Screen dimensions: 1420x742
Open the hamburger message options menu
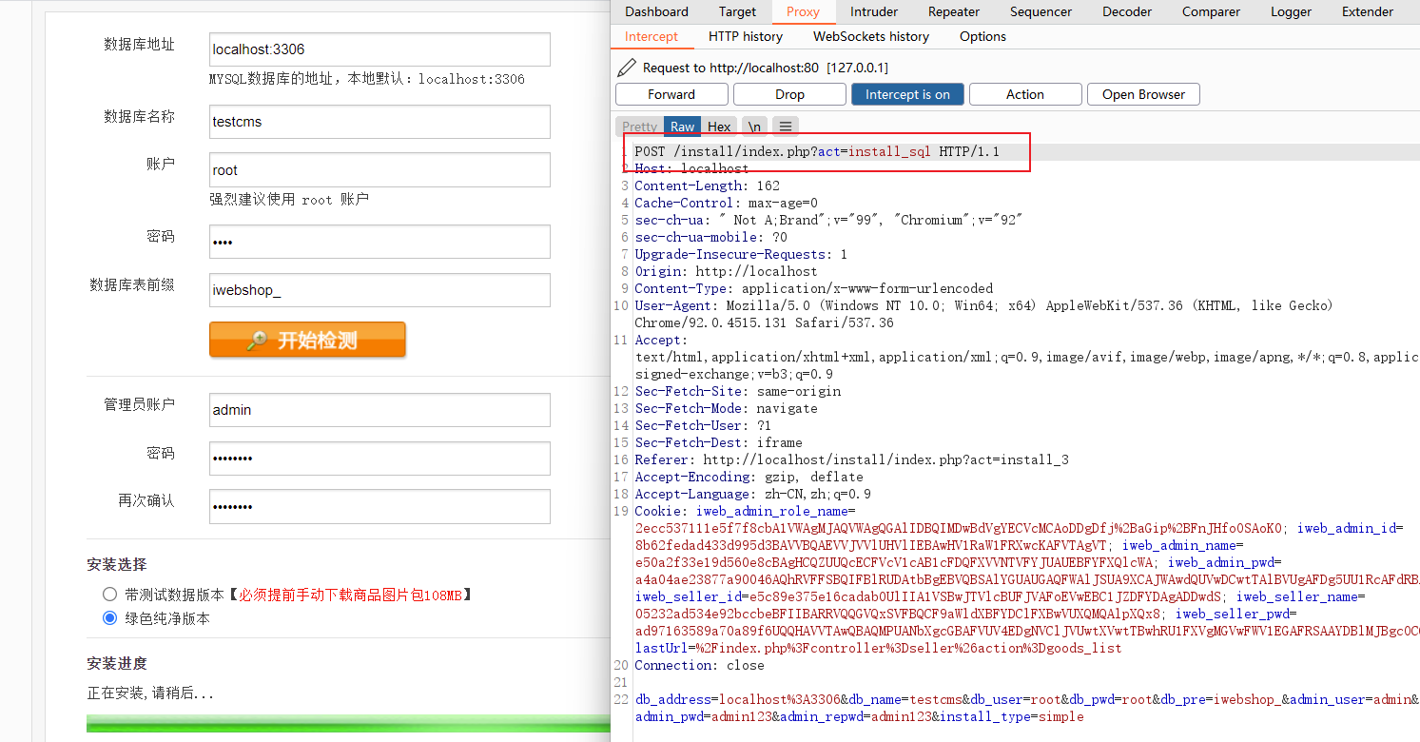point(785,127)
